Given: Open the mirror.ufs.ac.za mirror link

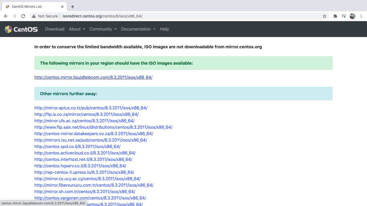Looking at the screenshot, I should coord(84,121).
